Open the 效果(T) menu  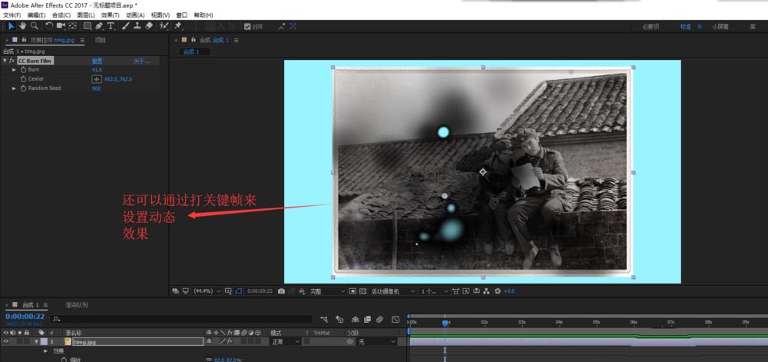(x=110, y=15)
